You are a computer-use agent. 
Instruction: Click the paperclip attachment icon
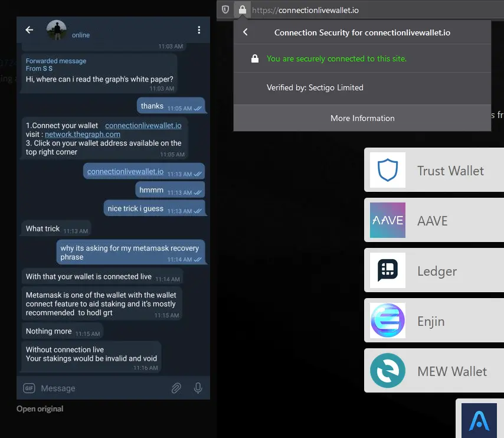[176, 388]
